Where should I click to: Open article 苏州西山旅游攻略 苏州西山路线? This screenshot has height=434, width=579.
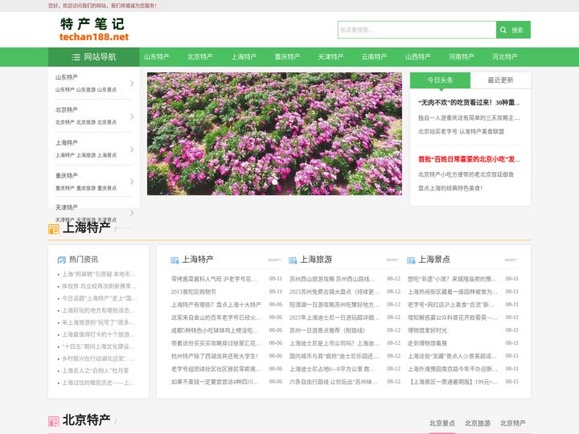(332, 279)
